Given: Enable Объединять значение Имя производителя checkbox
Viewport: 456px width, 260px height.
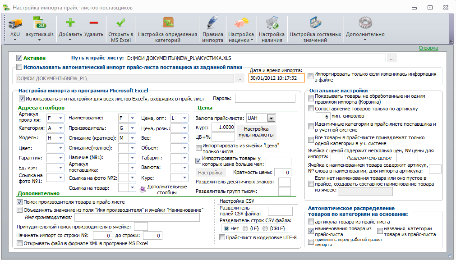Looking at the screenshot, I should tap(19, 210).
